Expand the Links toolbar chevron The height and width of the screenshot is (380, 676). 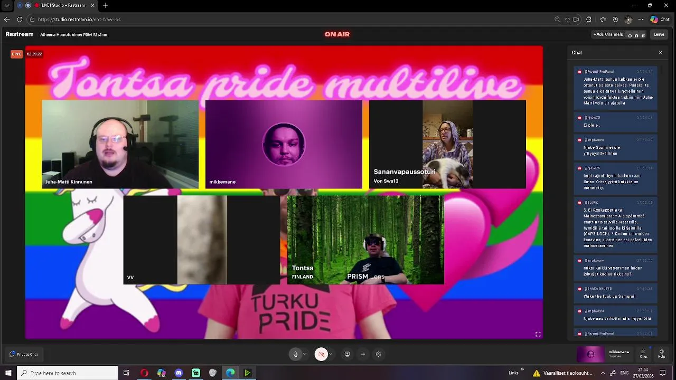click(522, 370)
